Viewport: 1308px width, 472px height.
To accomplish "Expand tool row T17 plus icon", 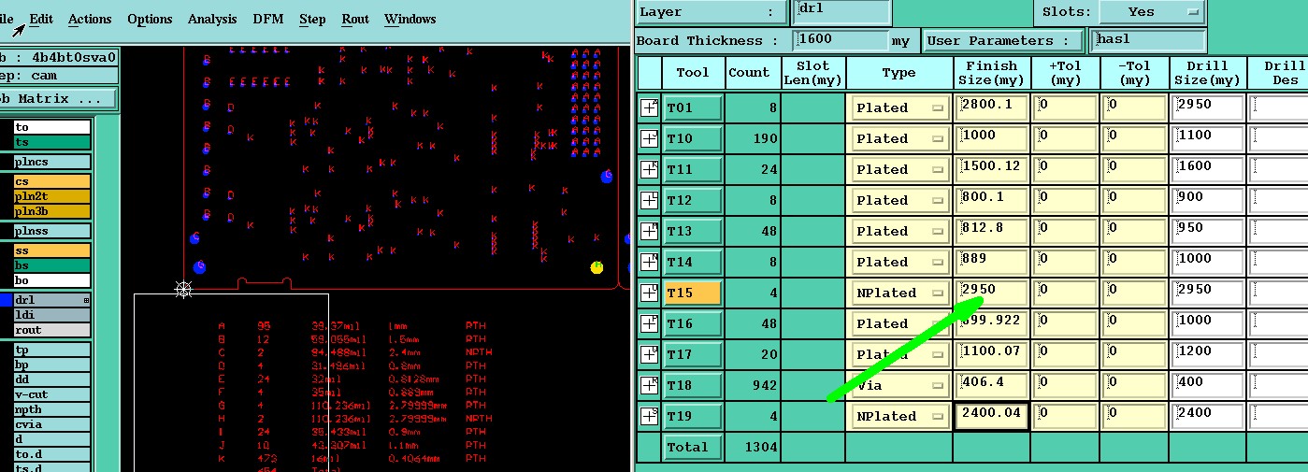I will click(x=649, y=354).
